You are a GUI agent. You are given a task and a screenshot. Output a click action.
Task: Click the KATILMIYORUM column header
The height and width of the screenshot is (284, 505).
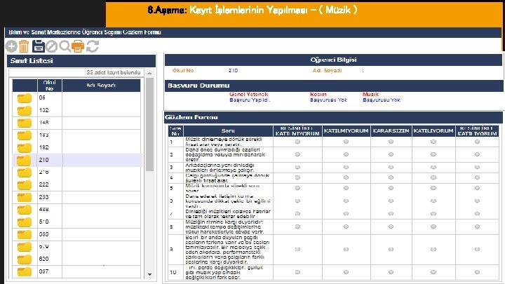coord(346,131)
